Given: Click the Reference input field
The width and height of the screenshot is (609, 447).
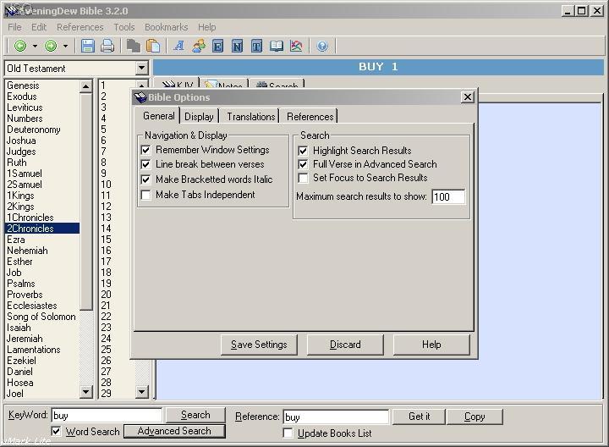Looking at the screenshot, I should (336, 417).
